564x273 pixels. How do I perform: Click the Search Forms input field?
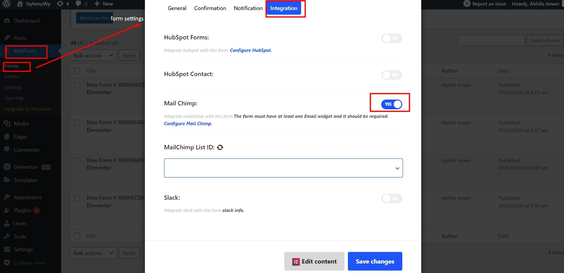491,40
